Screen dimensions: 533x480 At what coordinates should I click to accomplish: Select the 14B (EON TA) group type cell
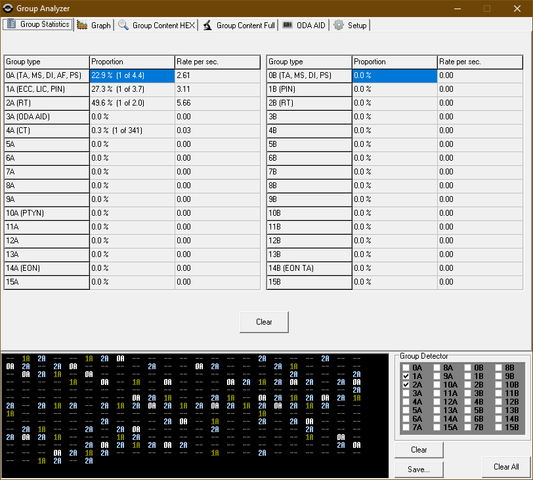pos(309,268)
